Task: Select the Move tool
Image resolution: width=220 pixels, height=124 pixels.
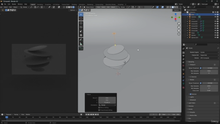Action: click(81, 23)
